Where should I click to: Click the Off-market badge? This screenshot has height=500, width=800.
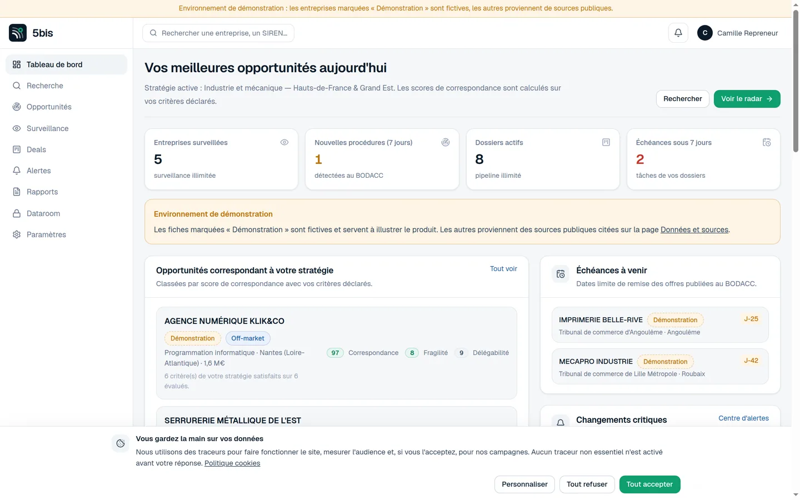[x=248, y=338]
